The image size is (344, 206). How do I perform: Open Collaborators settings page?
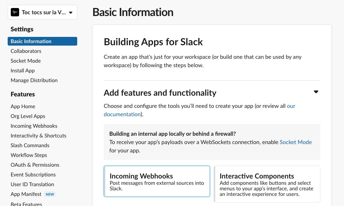coord(26,51)
